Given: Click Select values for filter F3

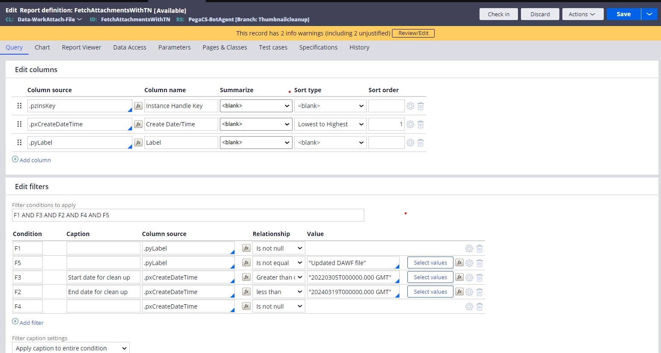Looking at the screenshot, I should point(430,277).
